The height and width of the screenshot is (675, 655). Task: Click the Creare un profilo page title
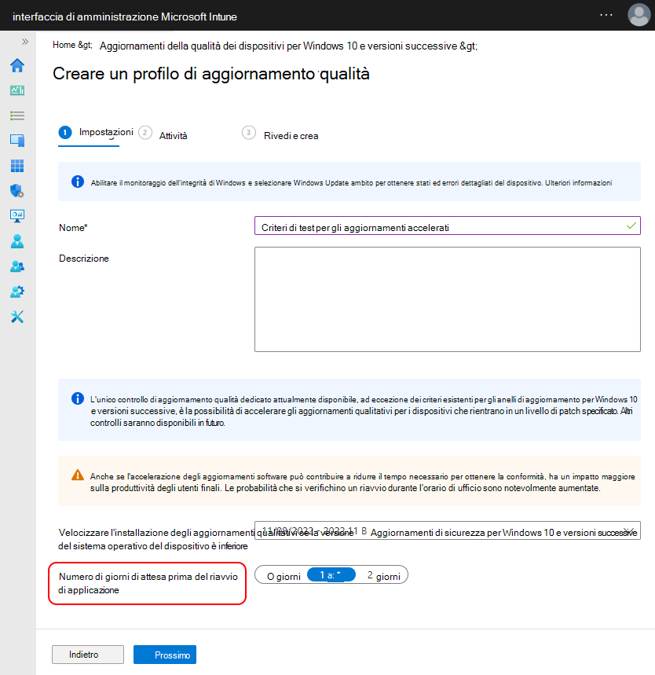pyautogui.click(x=211, y=74)
